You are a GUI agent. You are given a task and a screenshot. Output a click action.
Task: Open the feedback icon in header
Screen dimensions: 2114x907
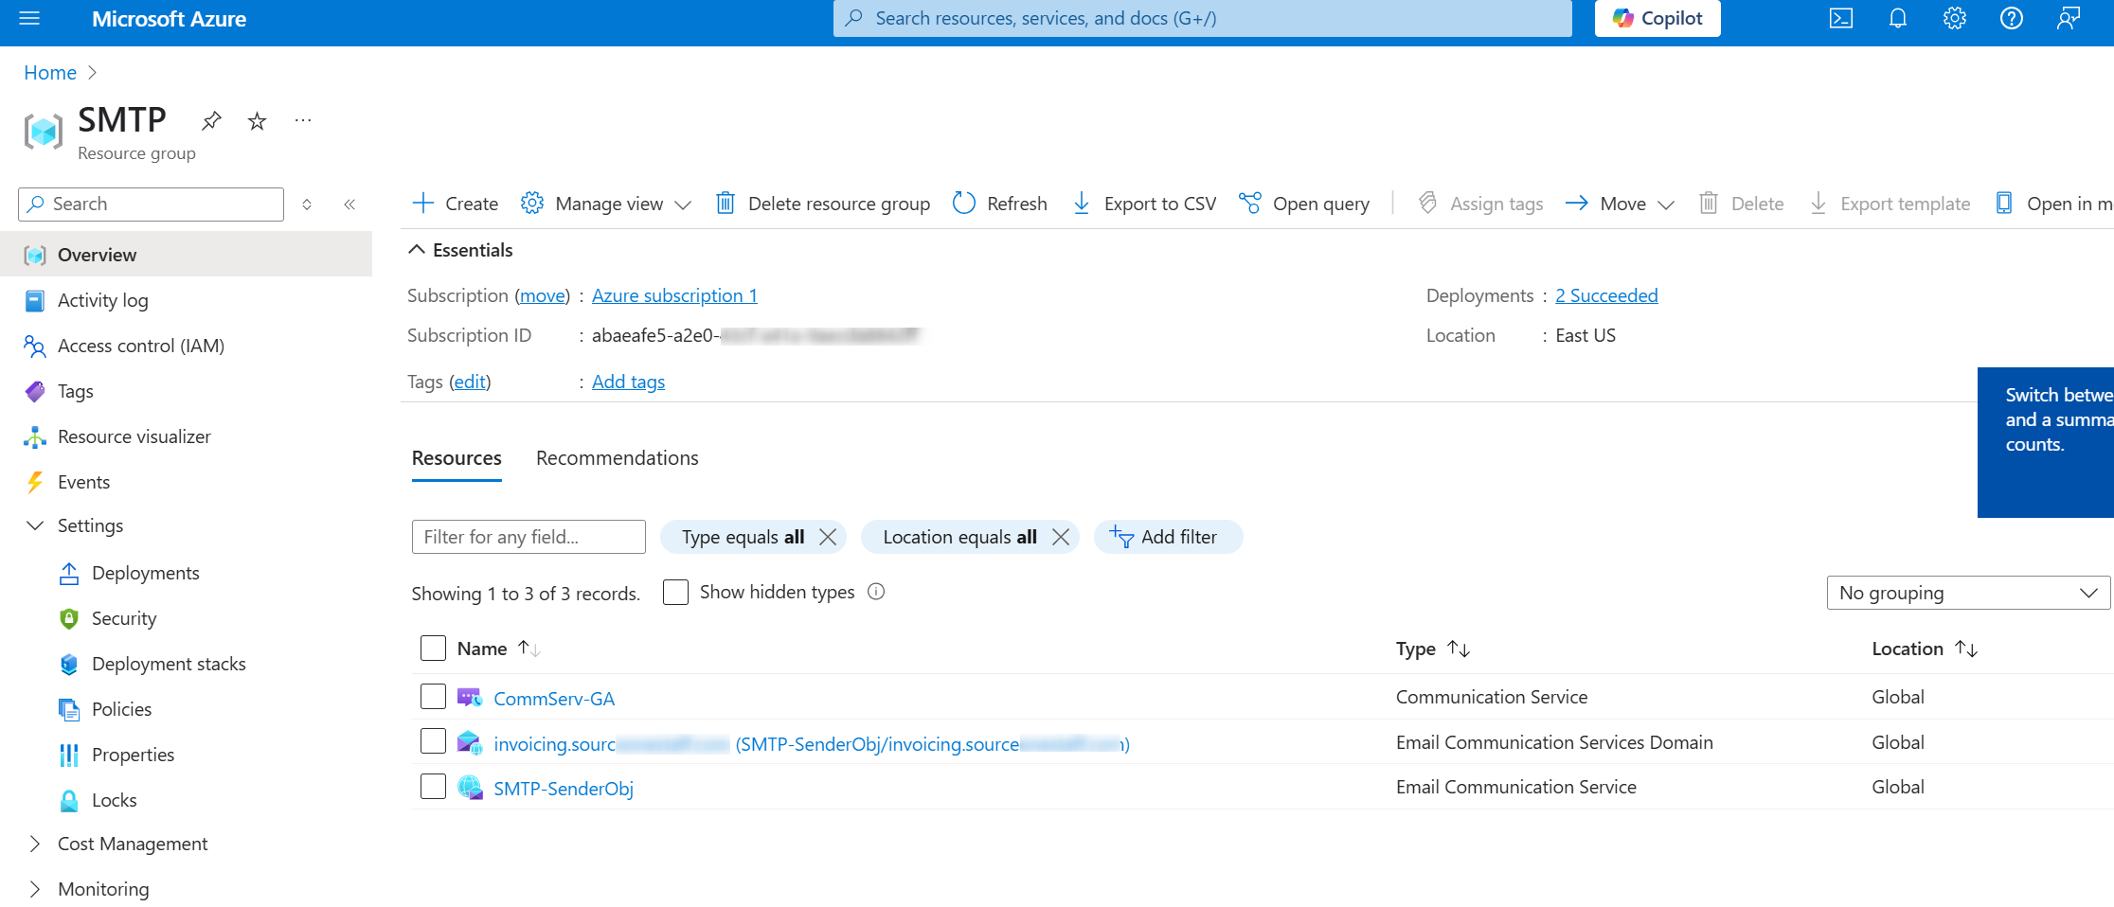[x=2068, y=18]
